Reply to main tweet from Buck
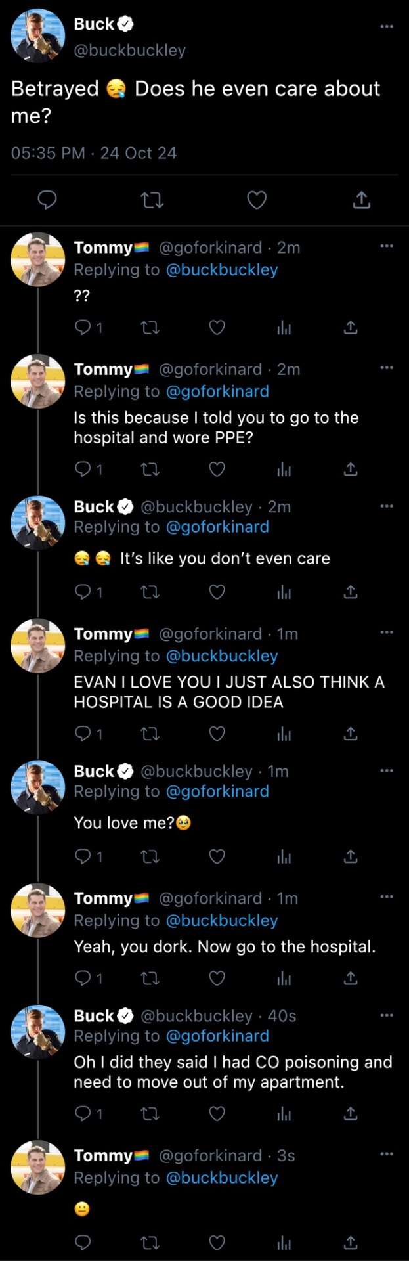The height and width of the screenshot is (1261, 409). [47, 200]
